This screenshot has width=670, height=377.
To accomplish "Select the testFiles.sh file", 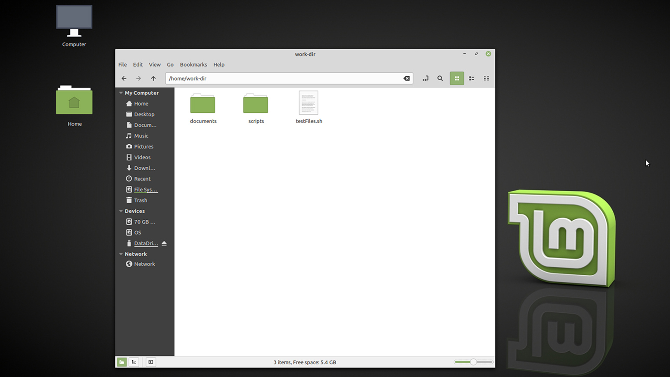I will 309,108.
